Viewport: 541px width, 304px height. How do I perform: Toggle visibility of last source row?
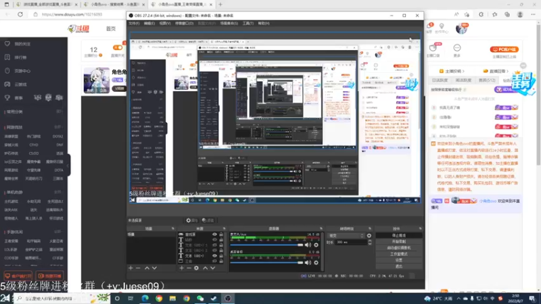[214, 261]
